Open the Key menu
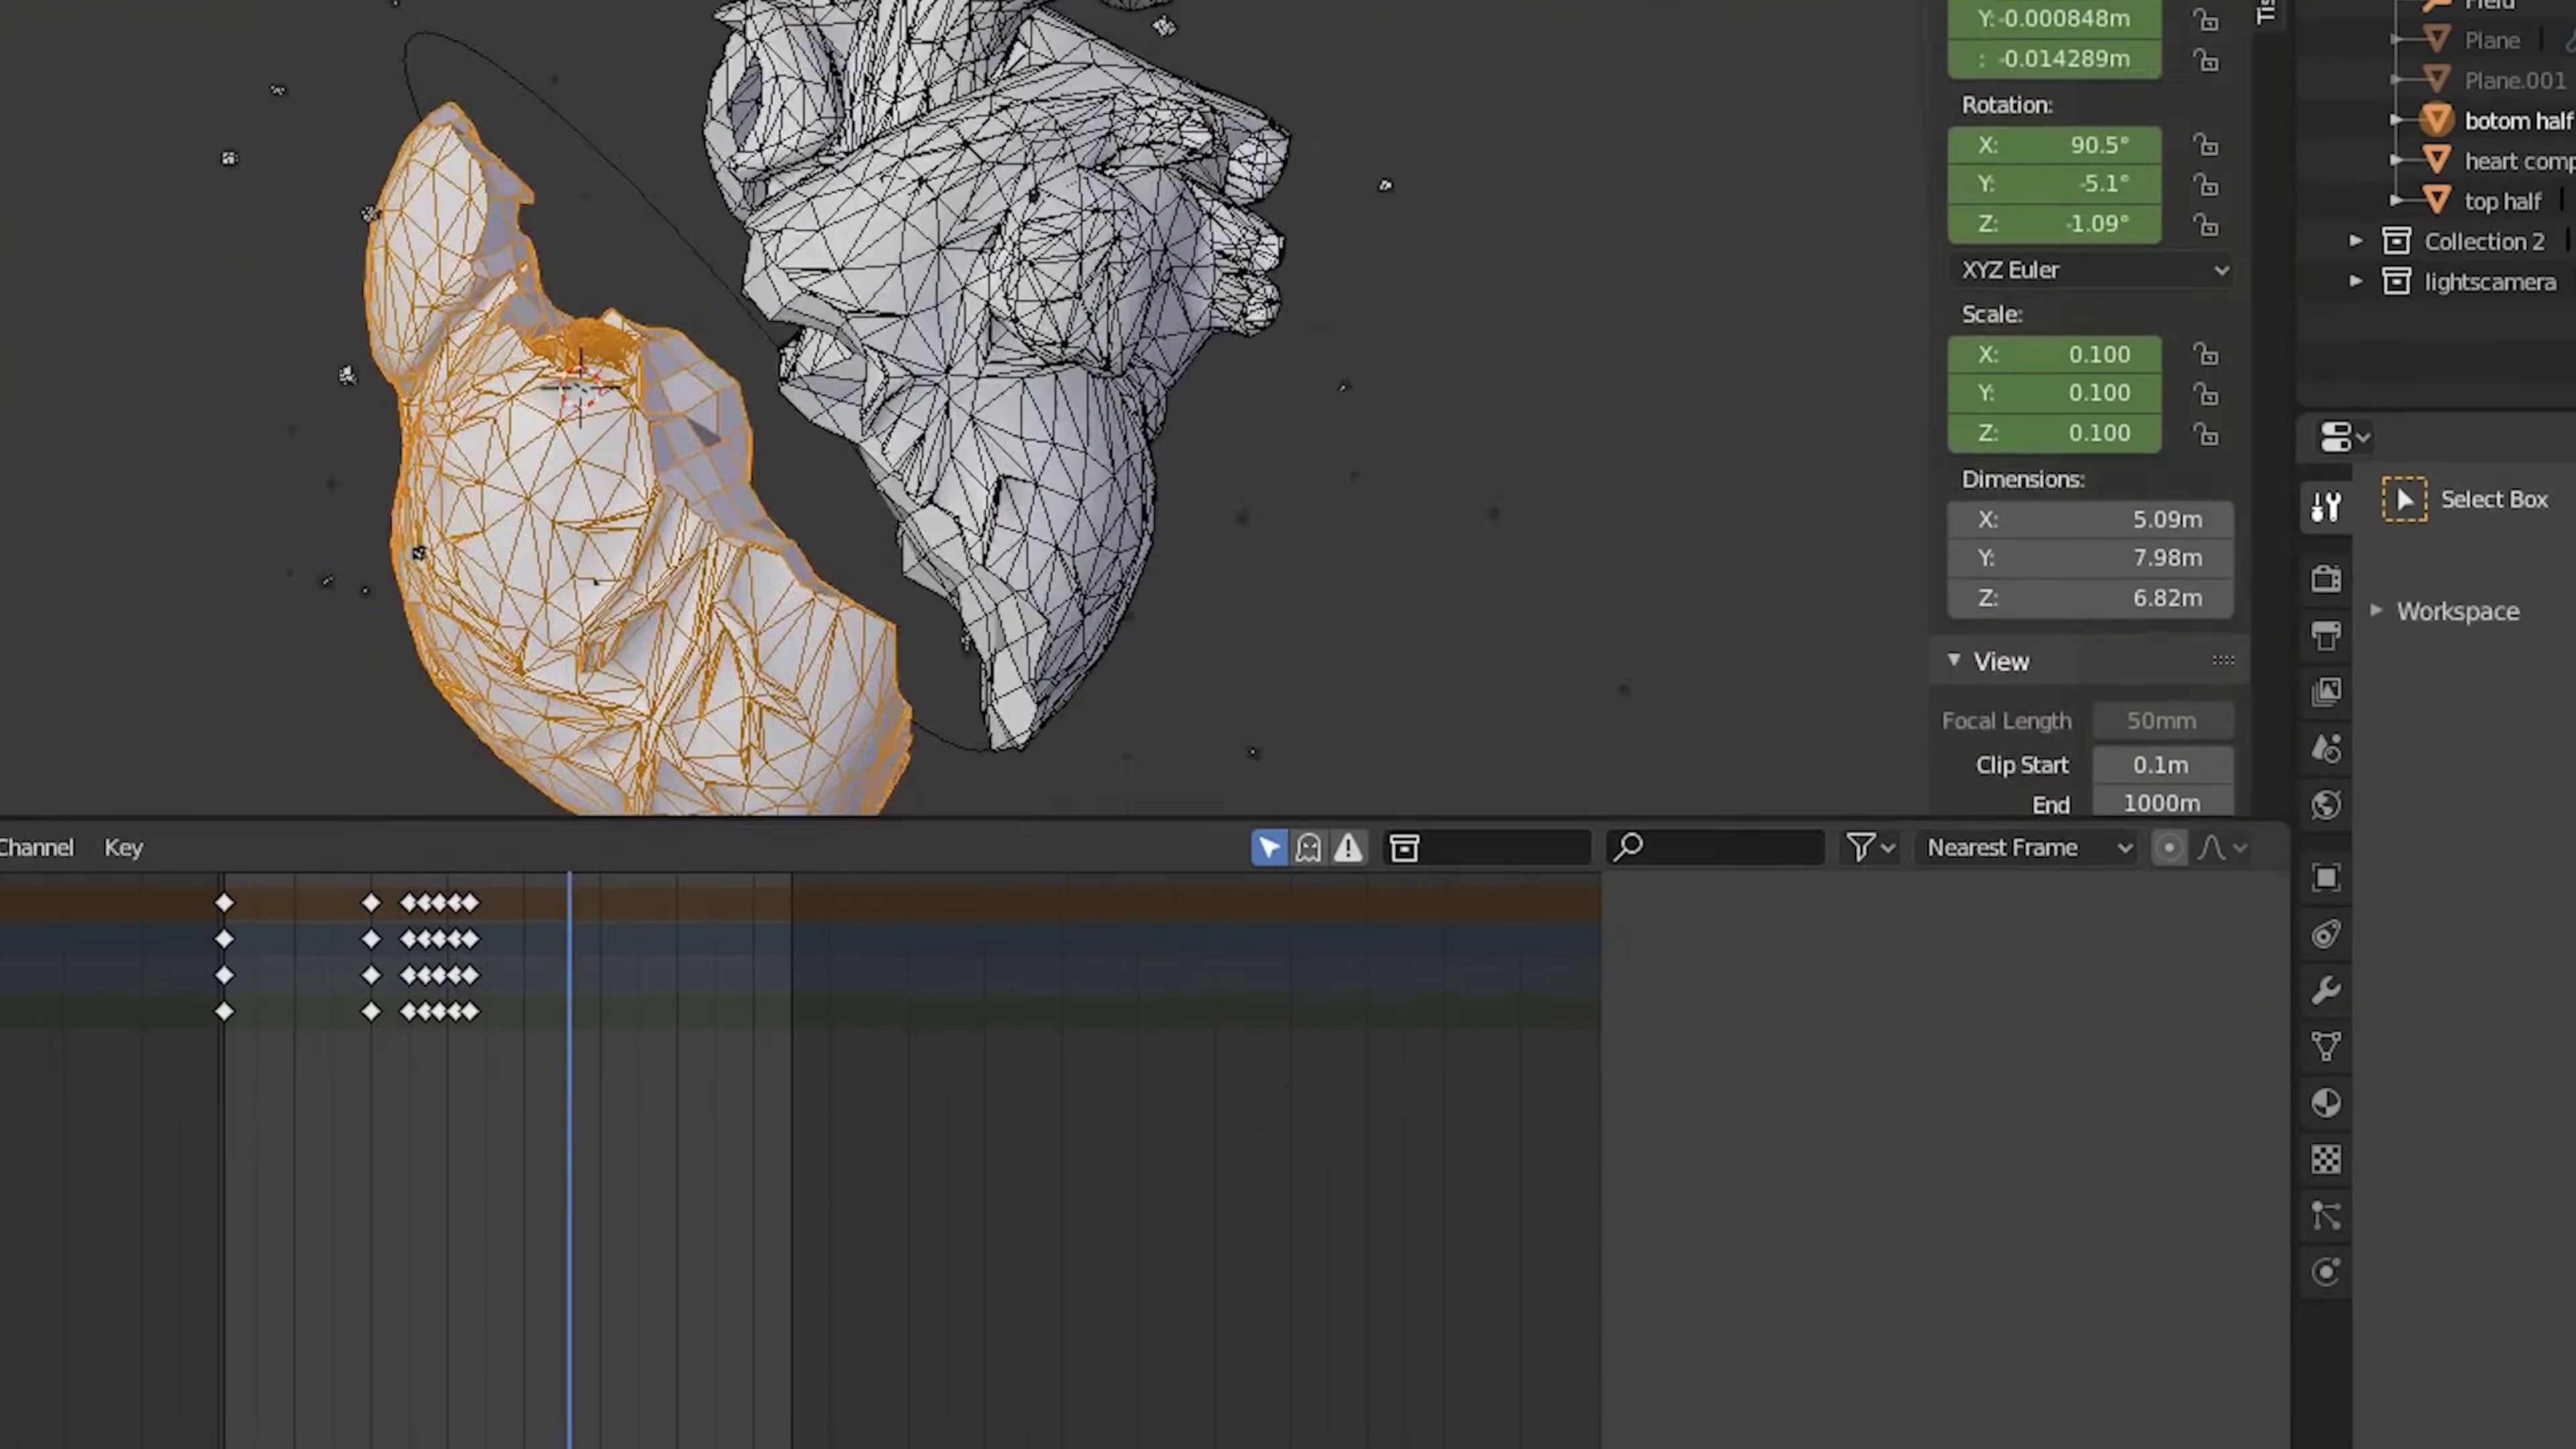 tap(124, 848)
